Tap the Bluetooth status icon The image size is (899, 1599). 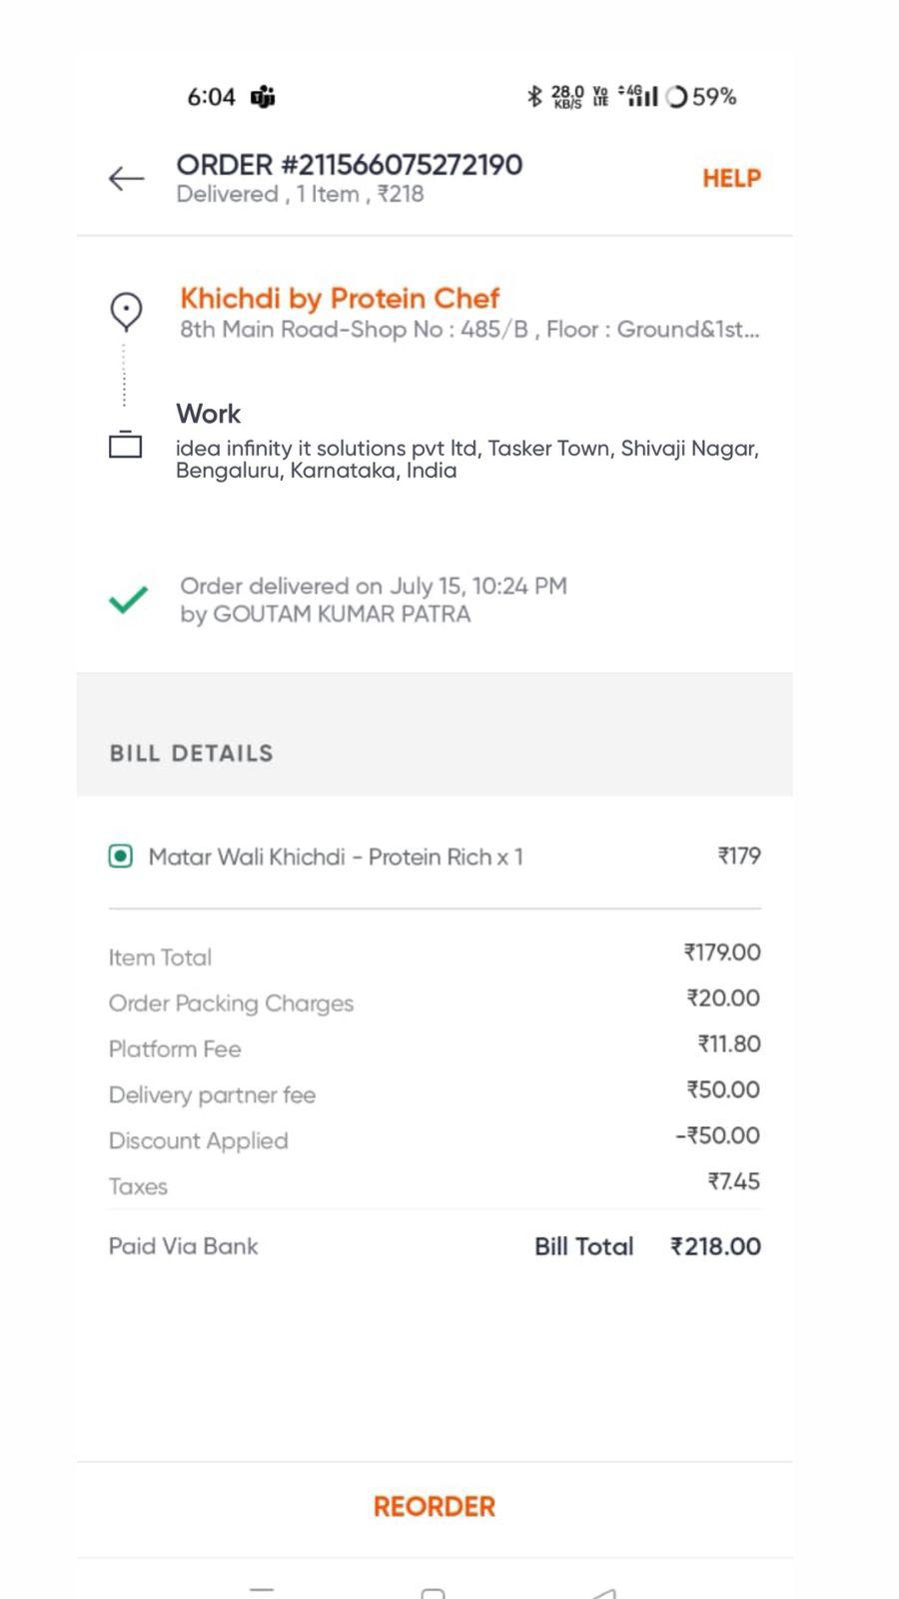(534, 96)
